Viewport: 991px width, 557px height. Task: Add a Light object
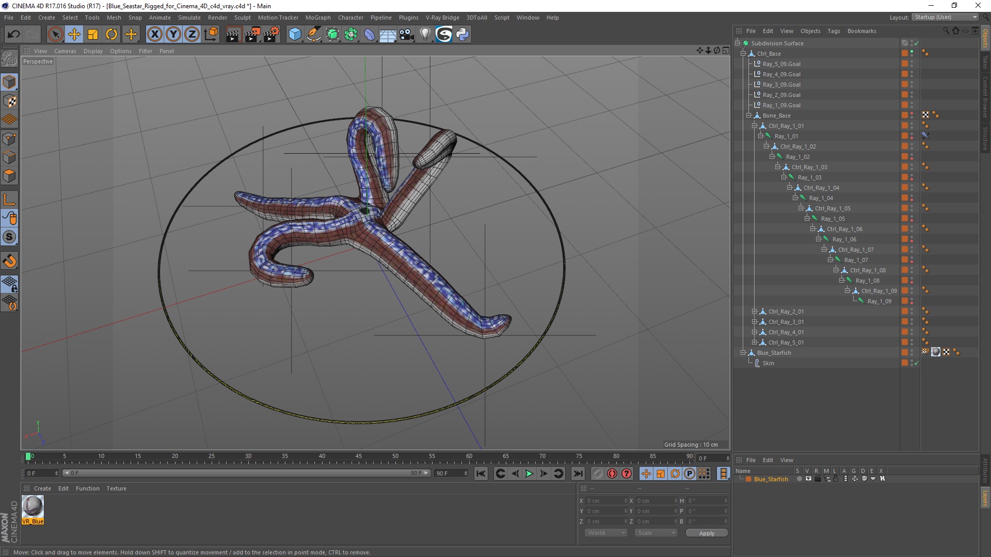point(425,35)
